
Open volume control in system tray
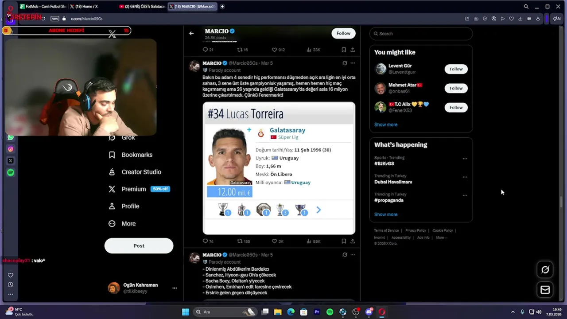click(x=539, y=312)
